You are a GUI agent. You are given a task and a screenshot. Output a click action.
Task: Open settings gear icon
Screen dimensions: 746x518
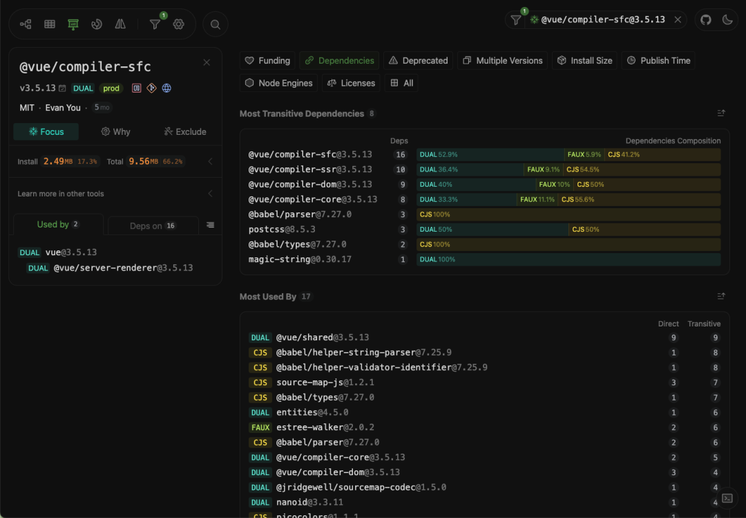point(178,24)
